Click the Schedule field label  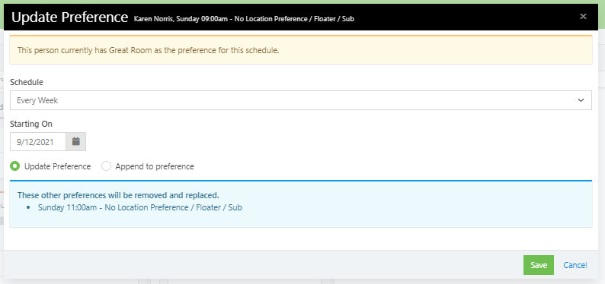point(27,82)
